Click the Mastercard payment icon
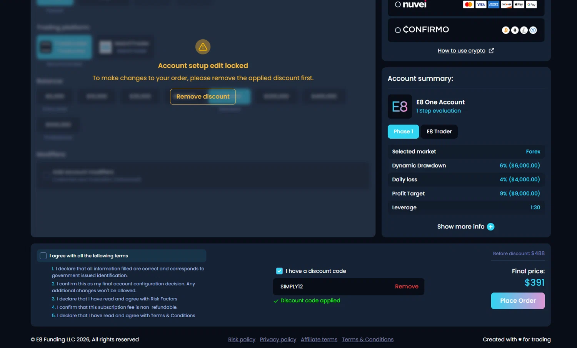This screenshot has width=577, height=348. tap(468, 5)
